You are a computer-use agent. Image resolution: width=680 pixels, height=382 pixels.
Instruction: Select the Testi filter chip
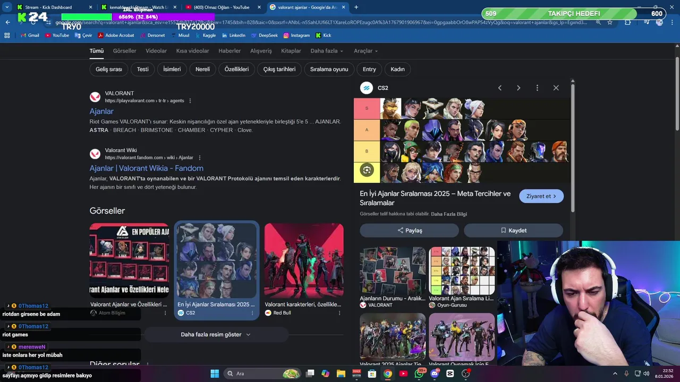click(x=143, y=69)
